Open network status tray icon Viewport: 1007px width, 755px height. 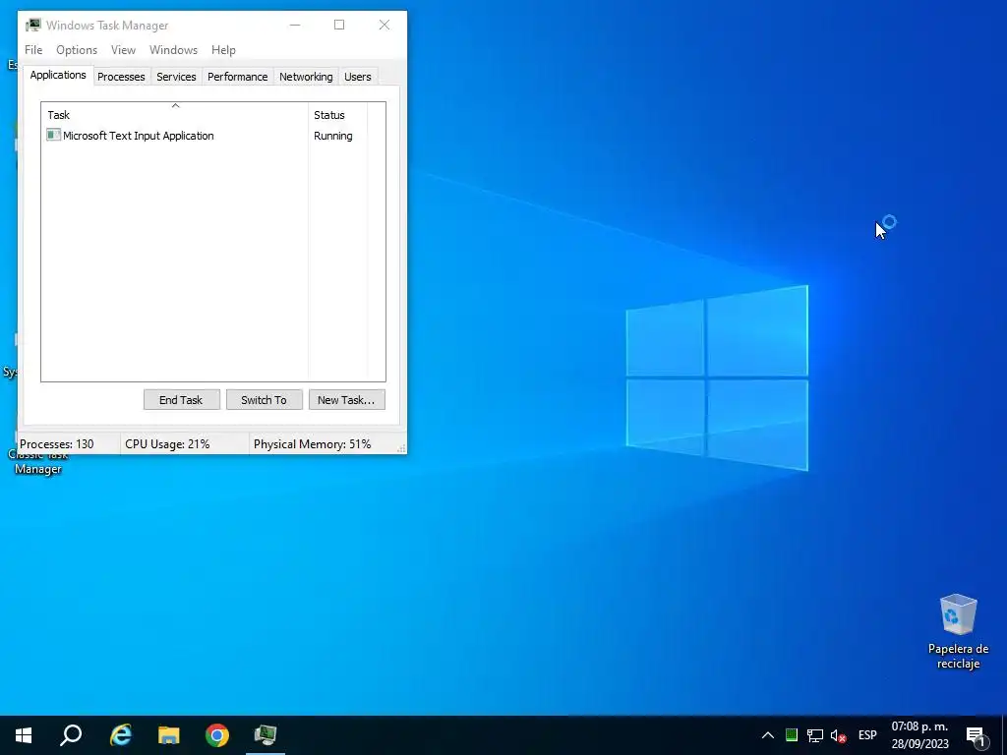click(815, 735)
